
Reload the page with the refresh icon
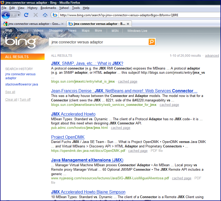click(x=26, y=15)
